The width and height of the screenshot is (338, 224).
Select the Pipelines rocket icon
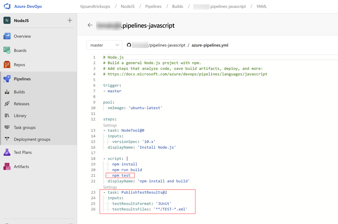pyautogui.click(x=7, y=79)
